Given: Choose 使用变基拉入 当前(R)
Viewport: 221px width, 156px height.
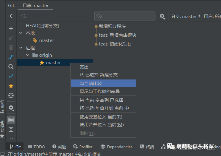Looking at the screenshot, I should coord(103,117).
